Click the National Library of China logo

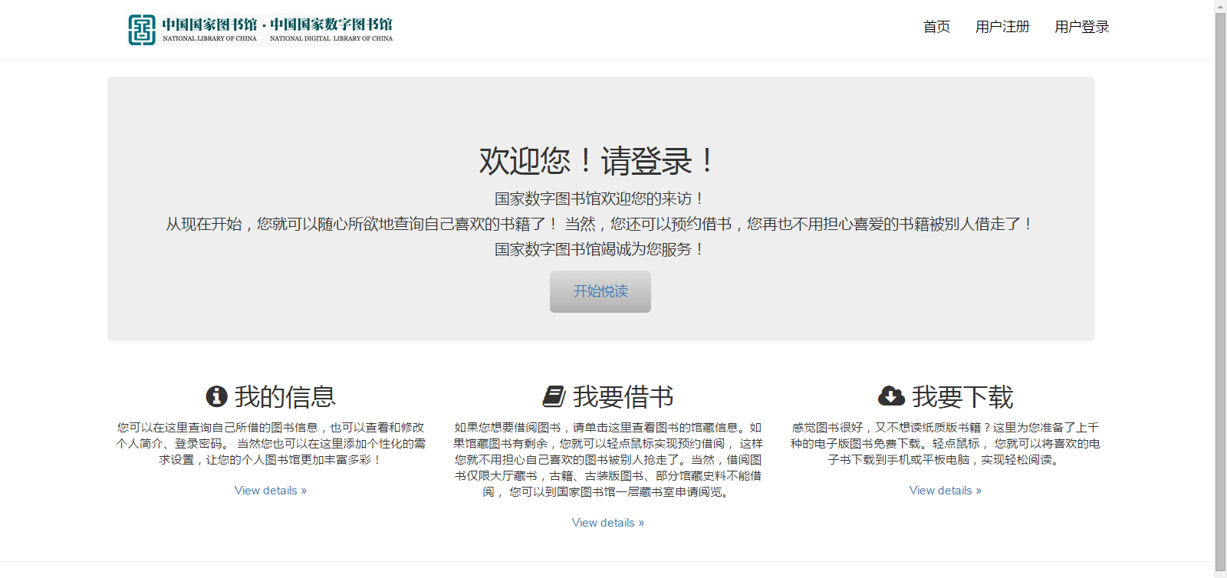pyautogui.click(x=261, y=30)
